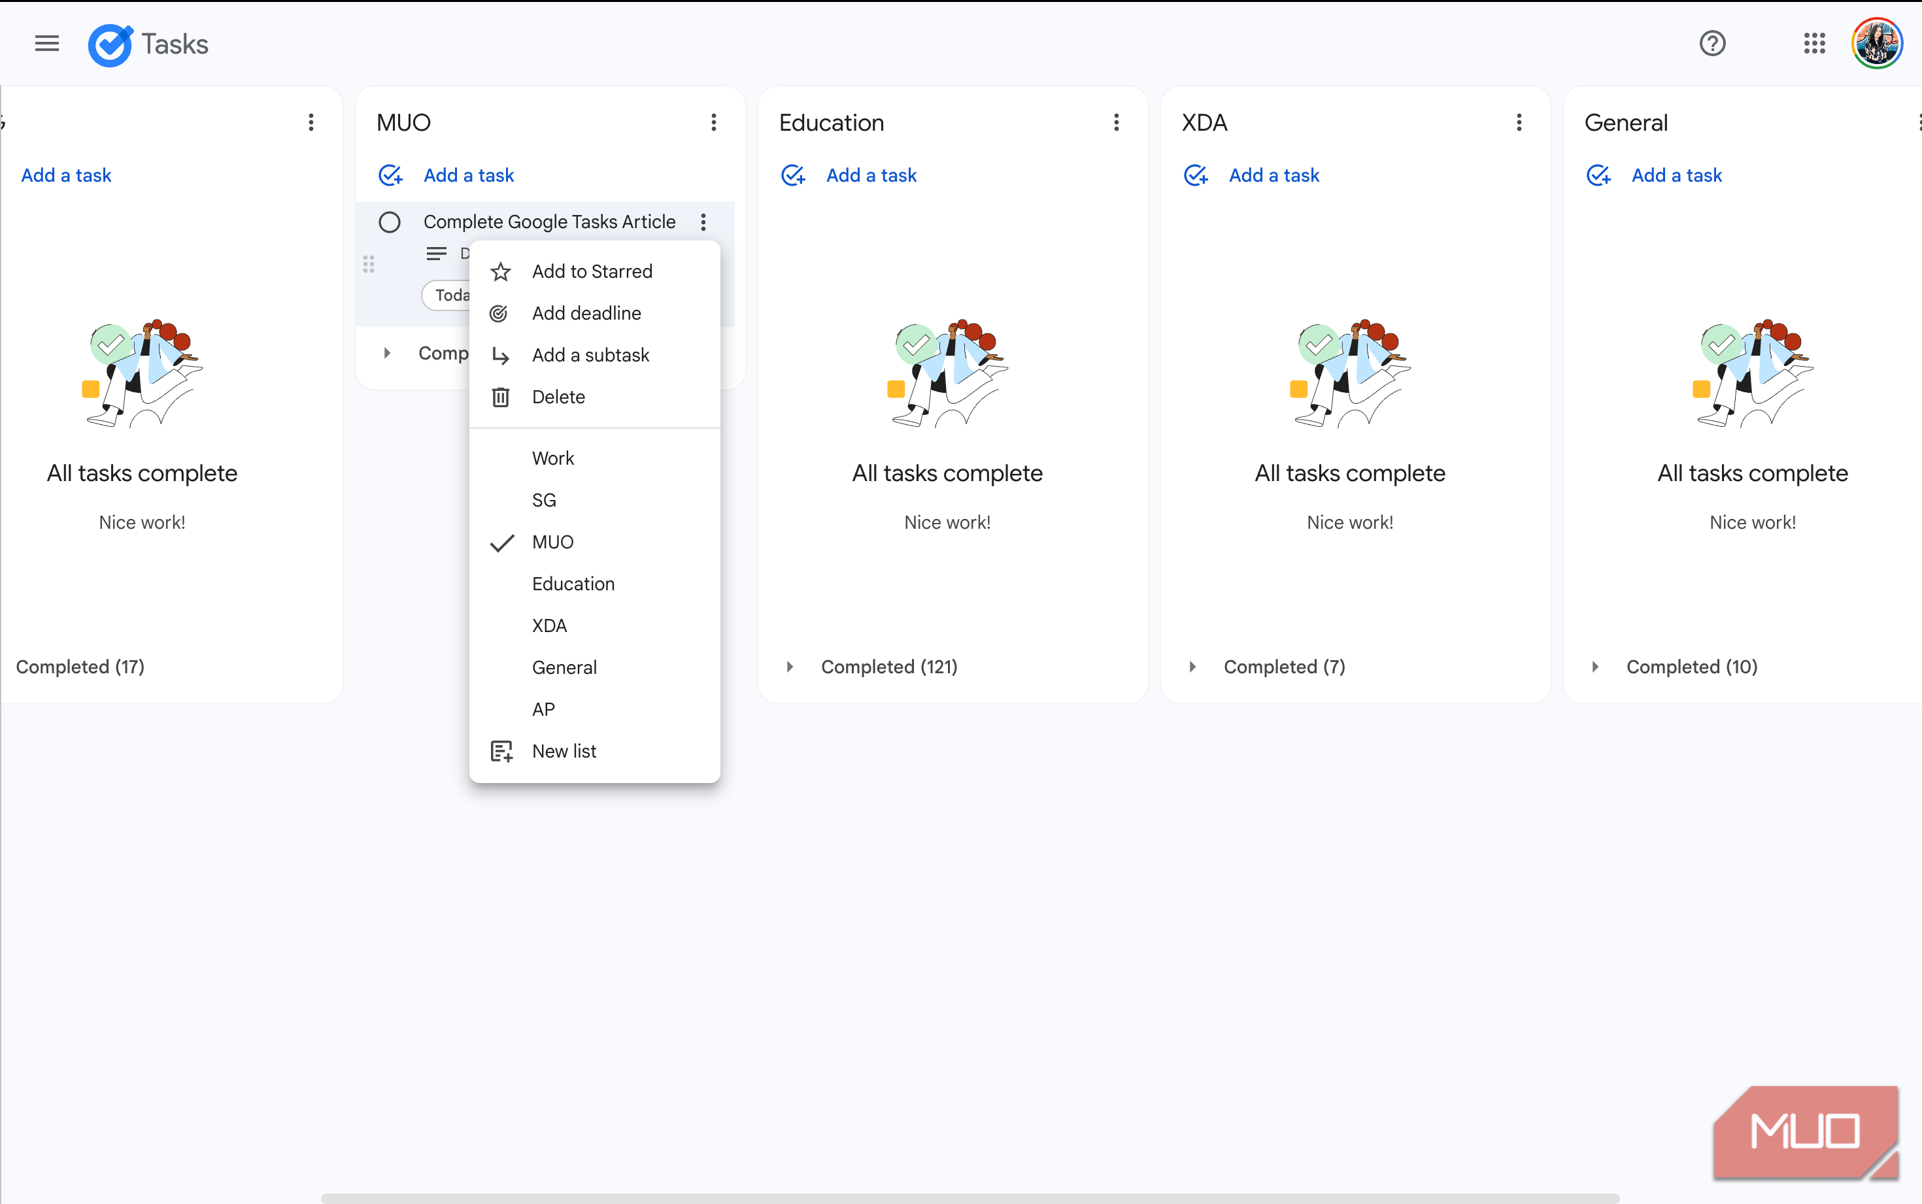1922x1204 pixels.
Task: Move task to the AP list
Action: (595, 709)
